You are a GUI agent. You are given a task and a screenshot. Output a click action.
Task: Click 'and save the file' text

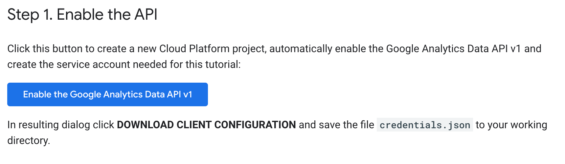(x=336, y=125)
